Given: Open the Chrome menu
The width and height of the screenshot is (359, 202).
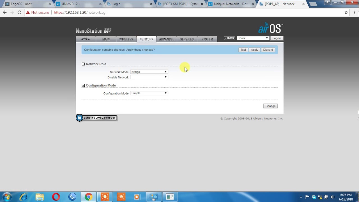Looking at the screenshot, I should (354, 12).
